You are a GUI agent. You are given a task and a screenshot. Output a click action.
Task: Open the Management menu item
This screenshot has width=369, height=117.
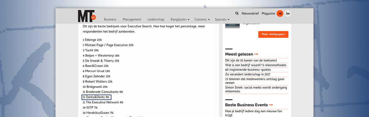(132, 19)
